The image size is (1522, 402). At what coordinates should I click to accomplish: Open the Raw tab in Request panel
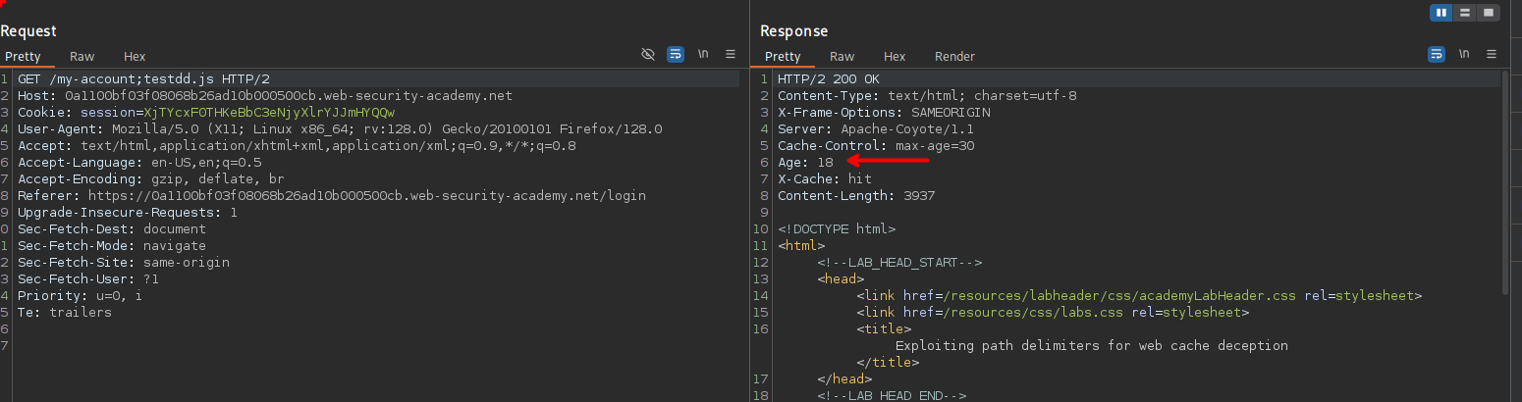(82, 57)
